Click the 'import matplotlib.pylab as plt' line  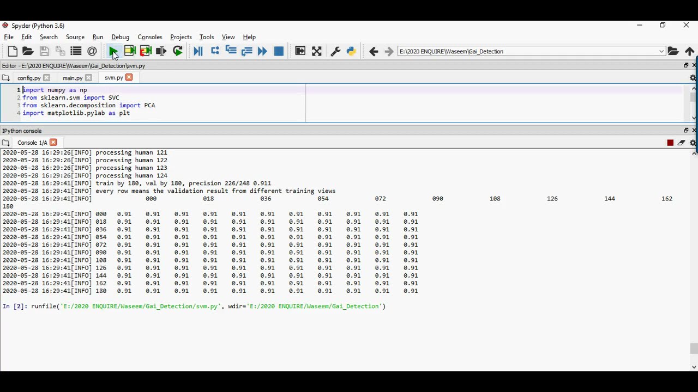[x=76, y=113]
